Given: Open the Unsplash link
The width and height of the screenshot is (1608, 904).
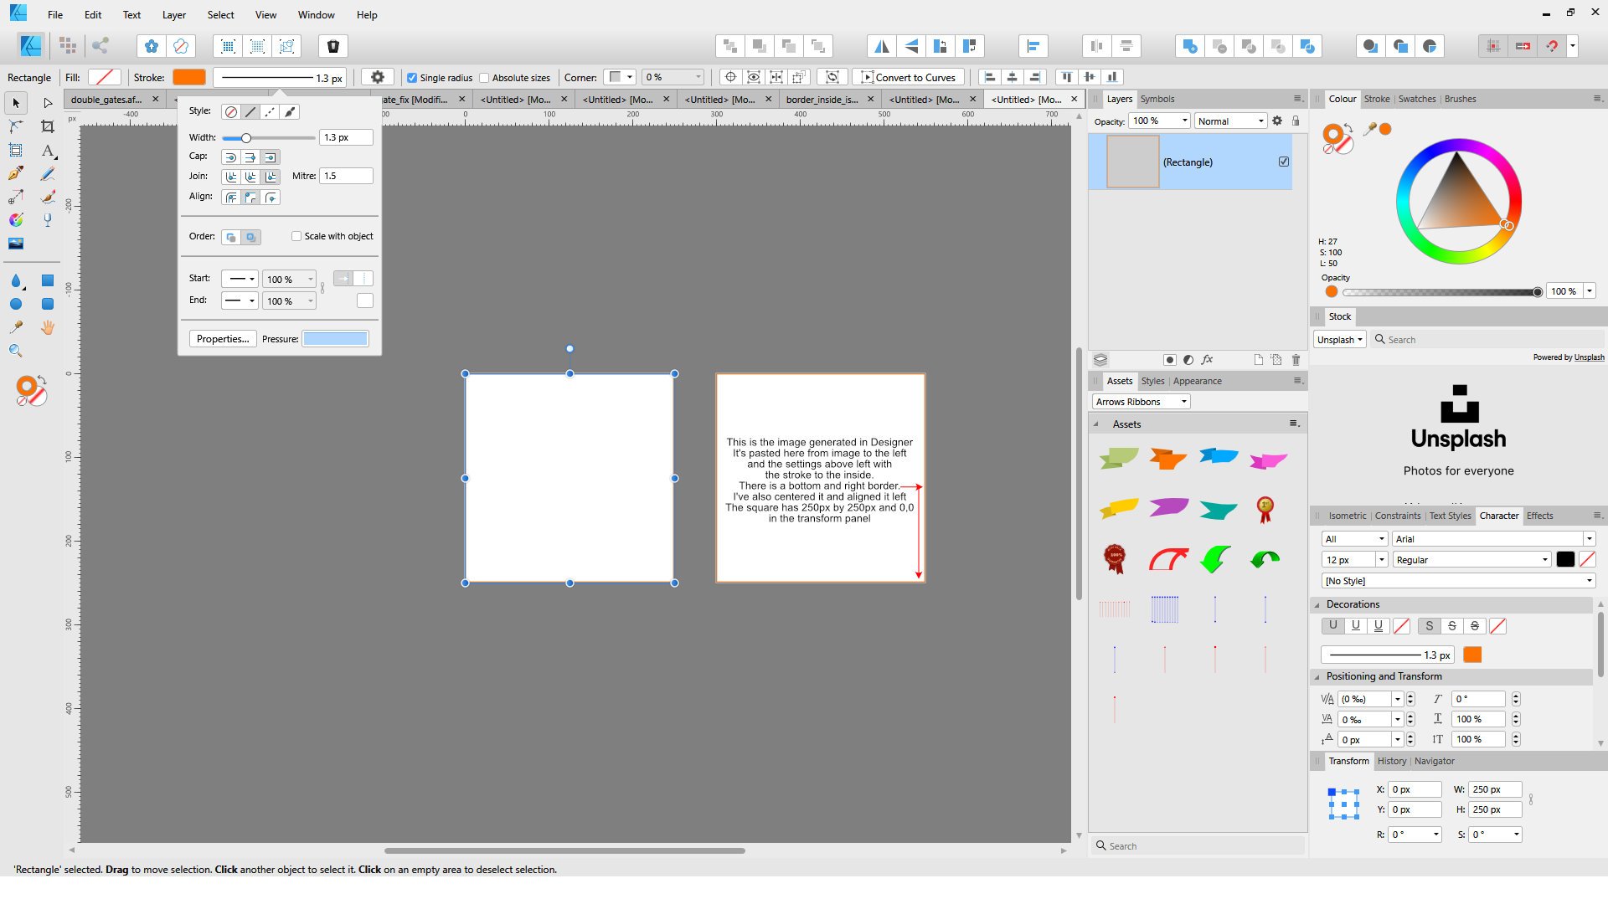Looking at the screenshot, I should (x=1589, y=357).
